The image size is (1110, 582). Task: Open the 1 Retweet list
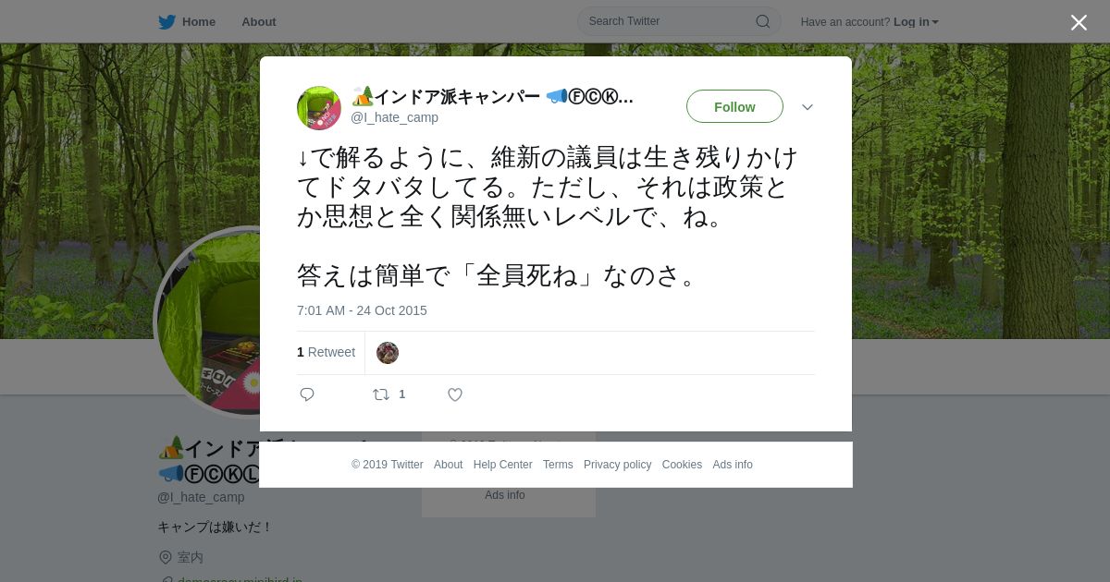pos(326,352)
